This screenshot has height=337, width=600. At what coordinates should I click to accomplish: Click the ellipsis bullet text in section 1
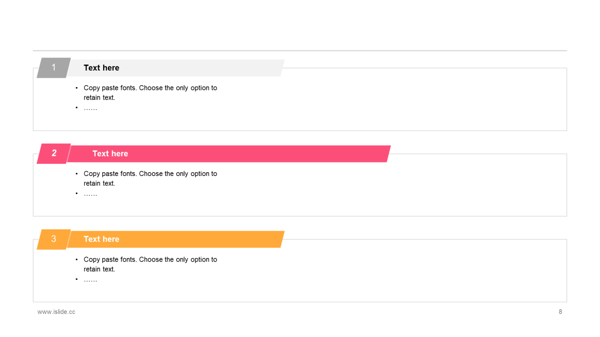click(90, 108)
